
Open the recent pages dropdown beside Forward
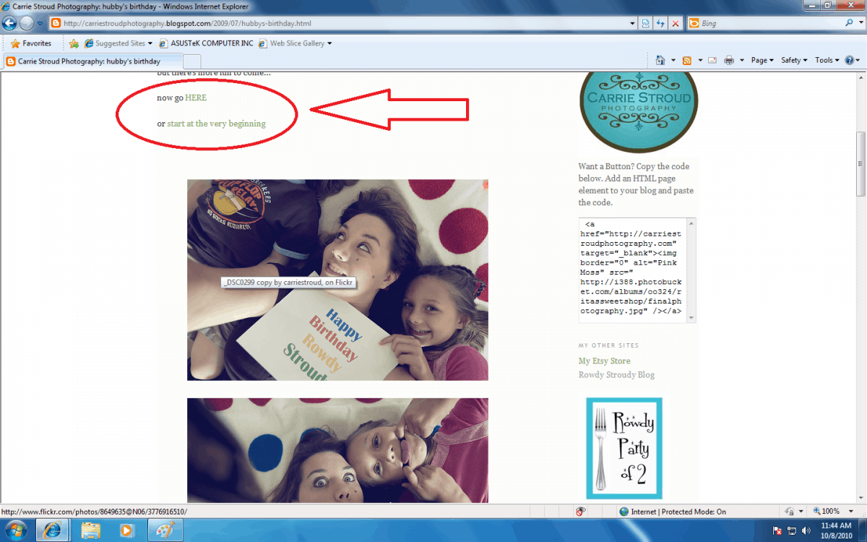(40, 23)
